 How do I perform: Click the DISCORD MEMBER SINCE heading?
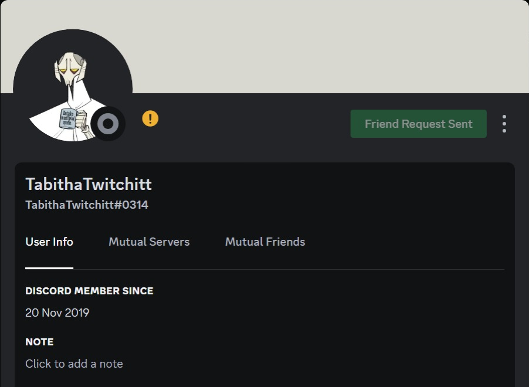click(x=89, y=291)
